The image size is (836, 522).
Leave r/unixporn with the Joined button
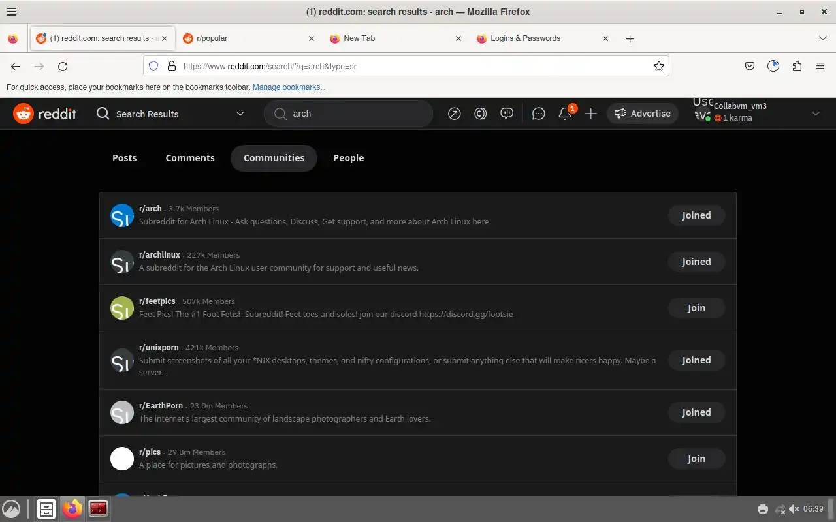696,360
